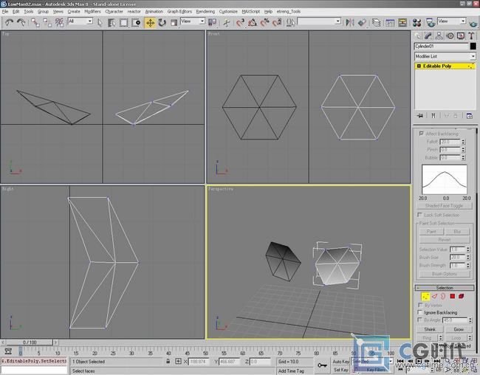The width and height of the screenshot is (480, 375).
Task: Click the Mirror tool icon
Action: tap(350, 22)
